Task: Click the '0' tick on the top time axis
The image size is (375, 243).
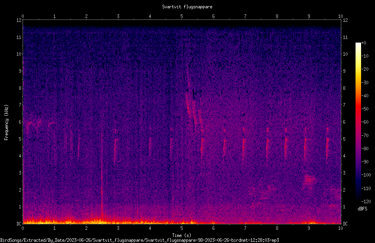Action: tap(23, 16)
